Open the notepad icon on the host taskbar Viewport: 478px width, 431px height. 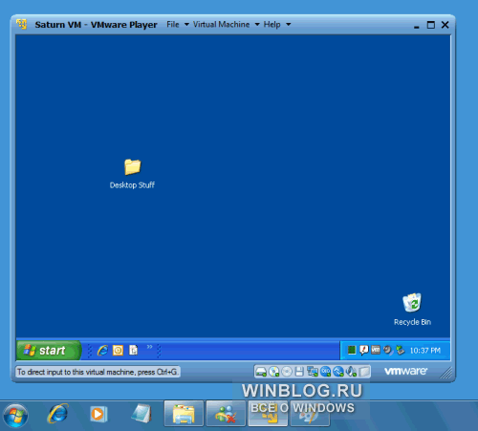click(x=141, y=414)
